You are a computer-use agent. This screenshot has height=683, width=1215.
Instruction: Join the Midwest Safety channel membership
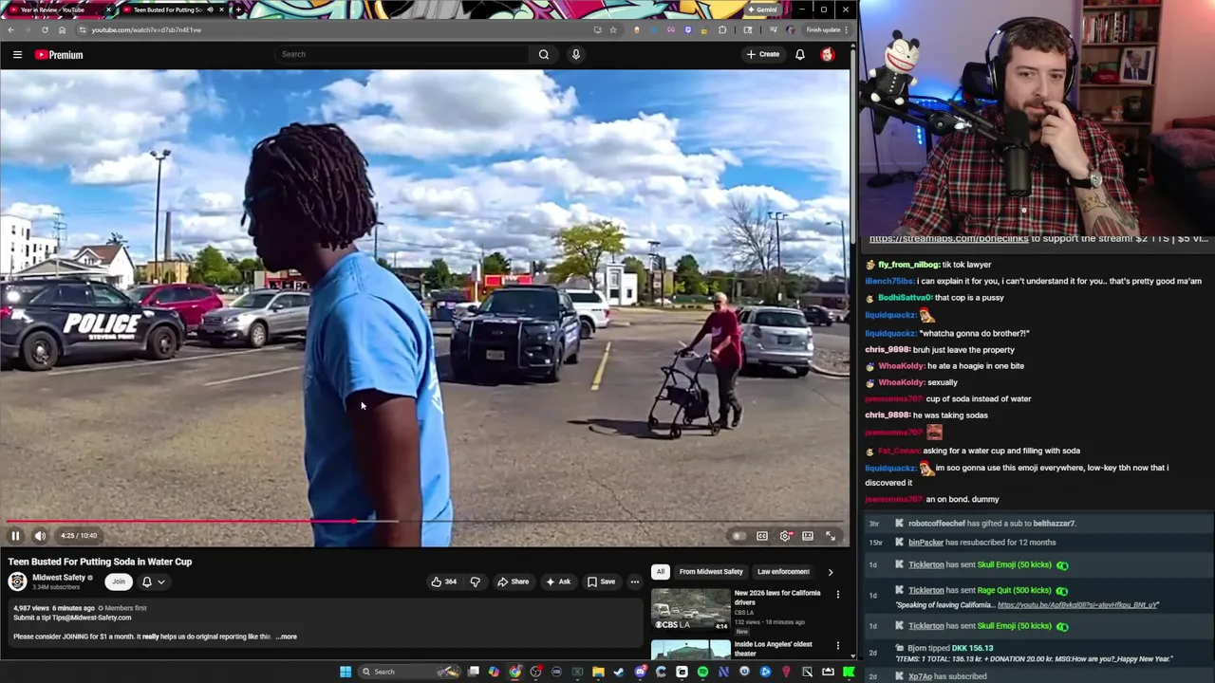point(119,581)
